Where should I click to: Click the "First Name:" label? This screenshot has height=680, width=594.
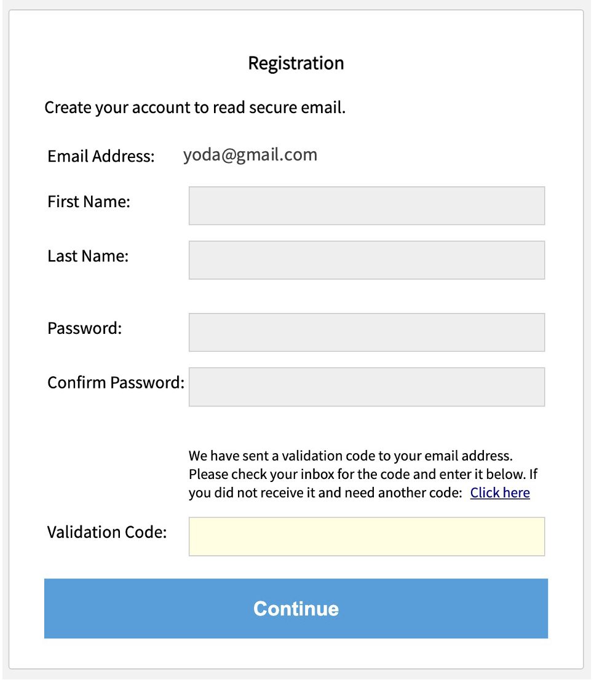click(89, 202)
